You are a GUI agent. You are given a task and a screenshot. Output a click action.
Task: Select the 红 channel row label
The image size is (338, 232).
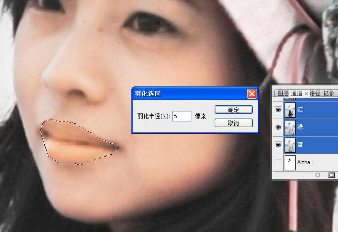300,110
